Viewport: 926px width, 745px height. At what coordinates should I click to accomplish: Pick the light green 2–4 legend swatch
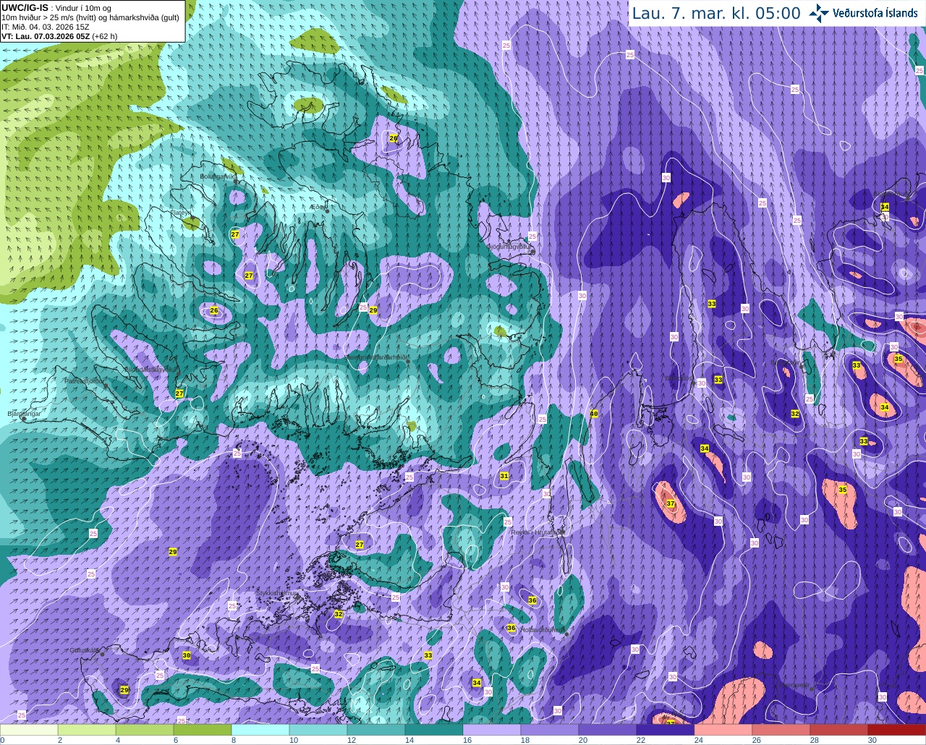pyautogui.click(x=87, y=730)
